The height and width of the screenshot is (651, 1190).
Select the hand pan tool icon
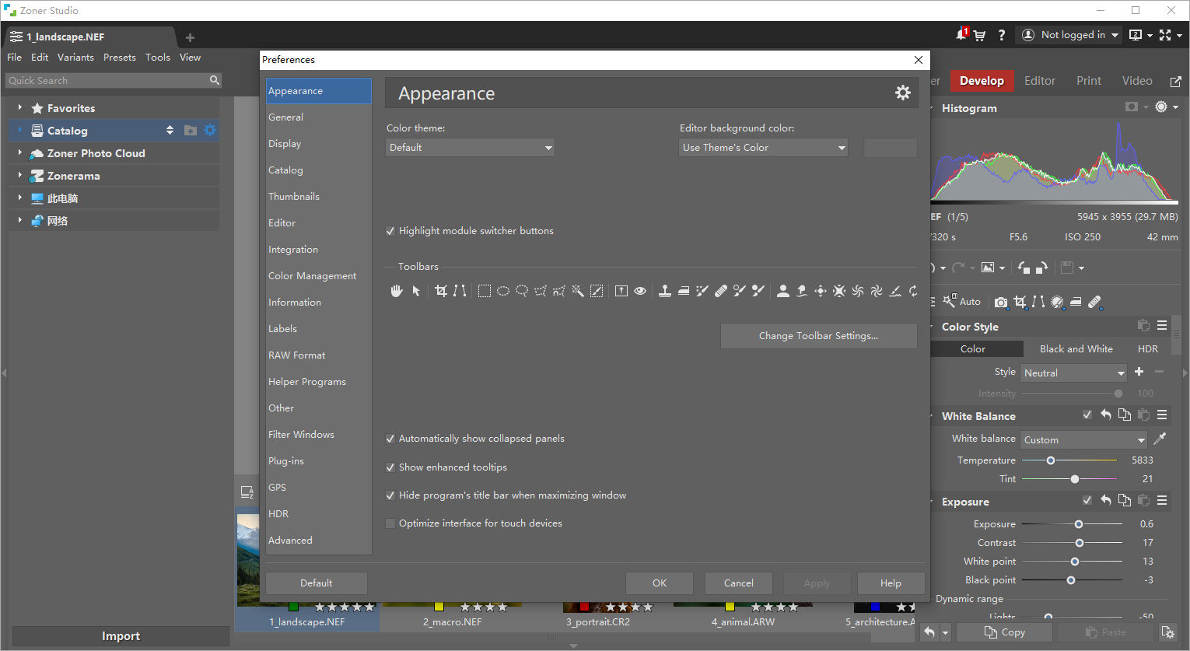397,291
